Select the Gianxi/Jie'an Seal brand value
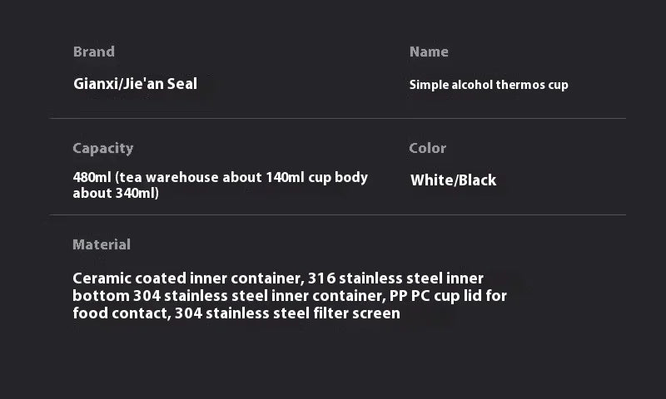666x399 pixels. (135, 83)
